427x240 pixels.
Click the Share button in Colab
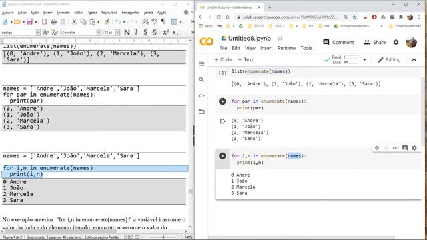(x=374, y=42)
